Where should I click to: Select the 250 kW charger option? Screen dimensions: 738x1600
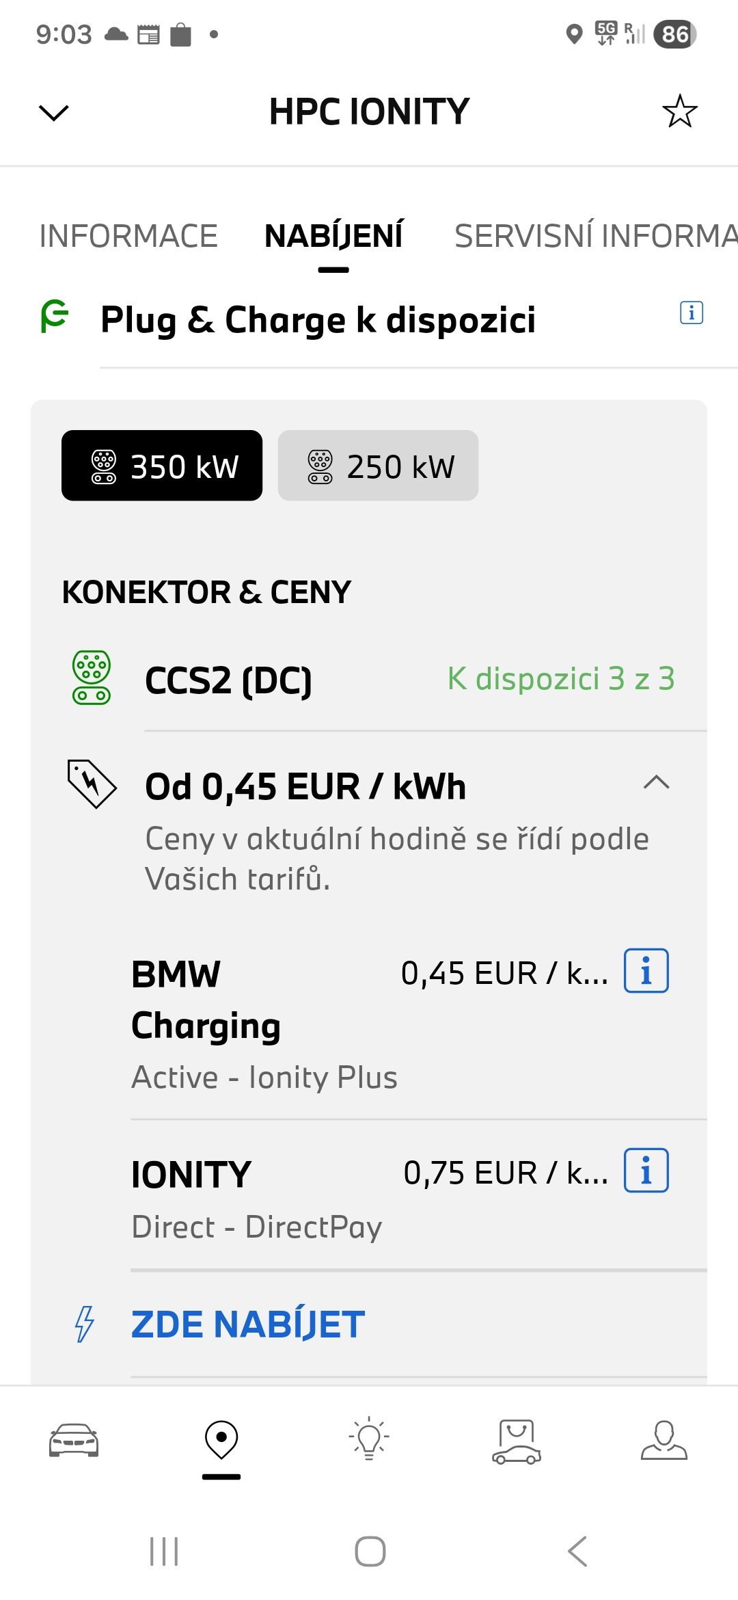pos(378,466)
